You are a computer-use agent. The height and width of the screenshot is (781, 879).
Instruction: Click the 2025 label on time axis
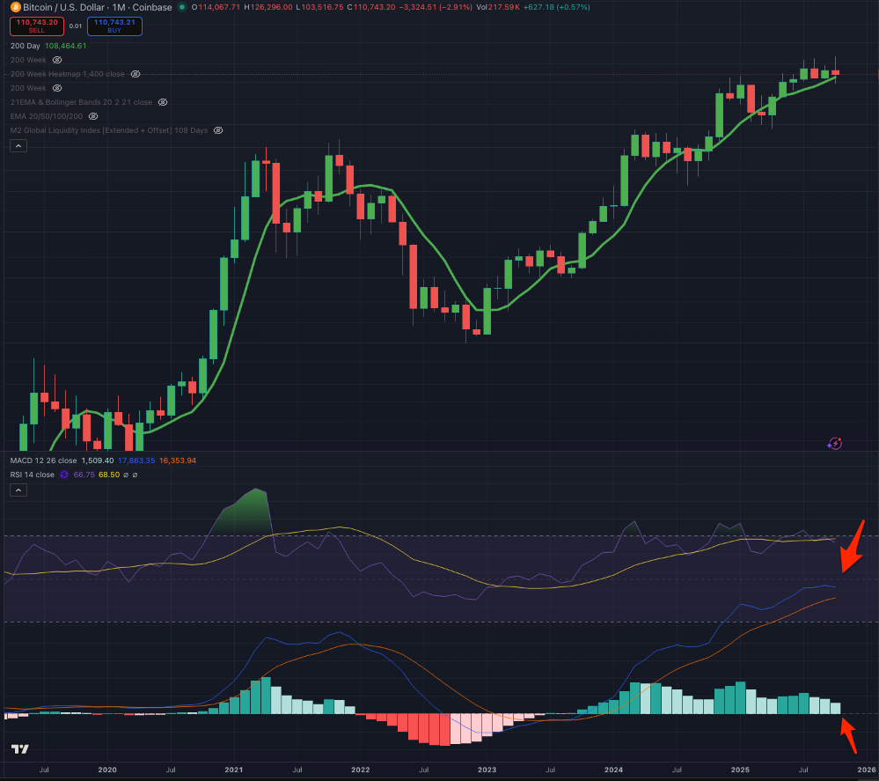pyautogui.click(x=740, y=770)
